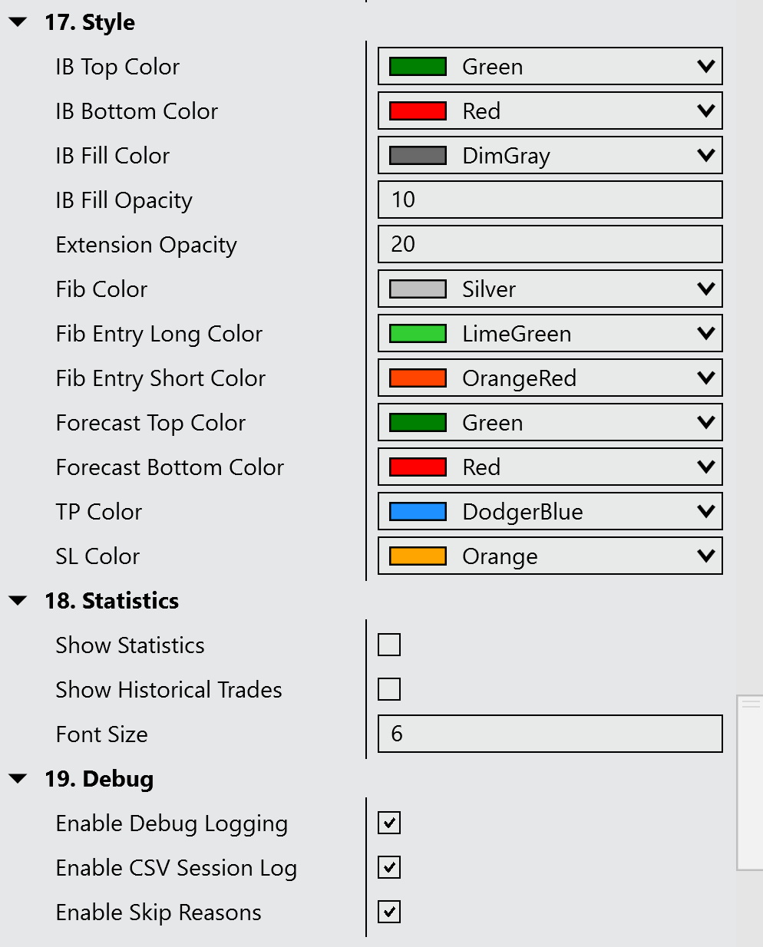Viewport: 763px width, 947px height.
Task: Toggle Enable Skip Reasons checkbox
Action: point(389,912)
